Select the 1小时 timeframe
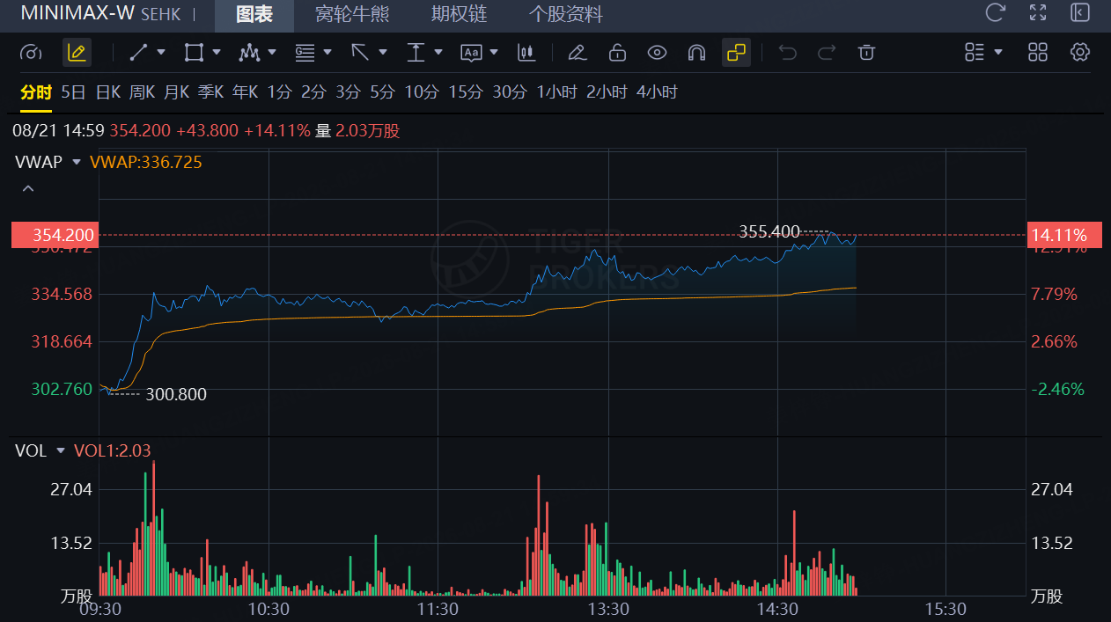 [557, 92]
